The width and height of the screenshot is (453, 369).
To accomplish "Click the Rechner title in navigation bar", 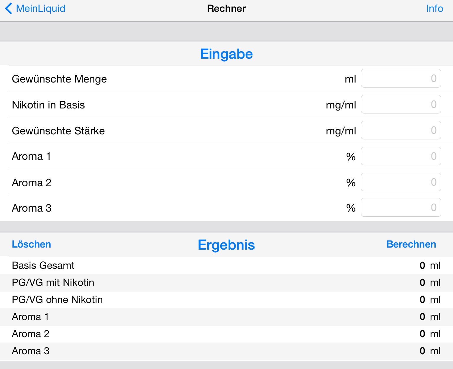I will tap(226, 9).
